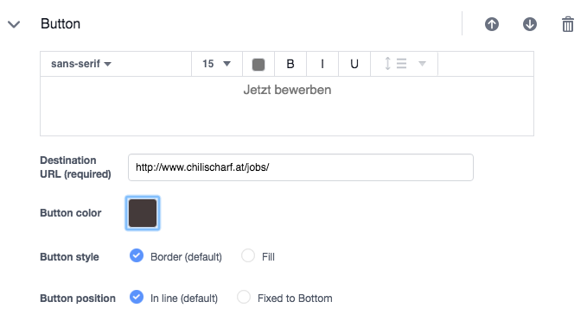587x327 pixels.
Task: Delete the Button block with trash icon
Action: (x=567, y=24)
